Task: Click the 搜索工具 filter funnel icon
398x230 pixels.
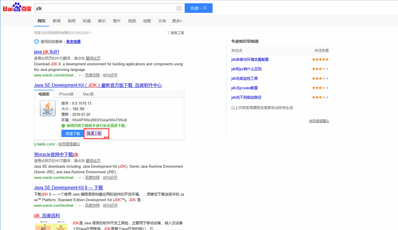Action: [169, 33]
